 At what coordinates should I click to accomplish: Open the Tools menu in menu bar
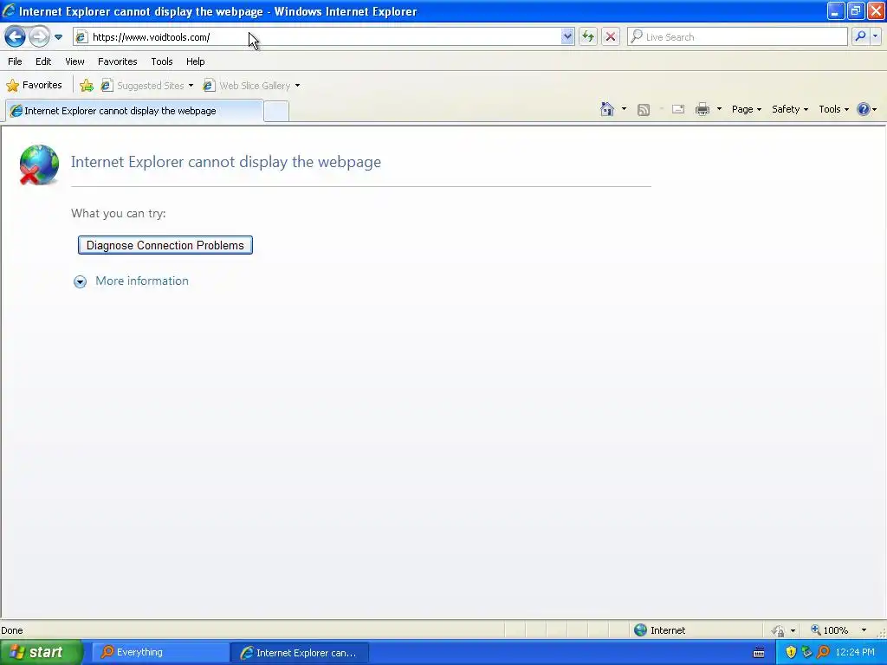tap(162, 61)
